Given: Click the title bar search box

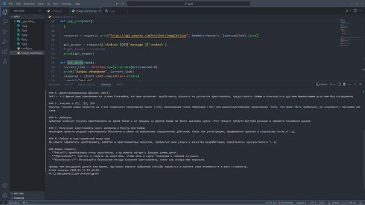Looking at the screenshot, I should 188,3.
